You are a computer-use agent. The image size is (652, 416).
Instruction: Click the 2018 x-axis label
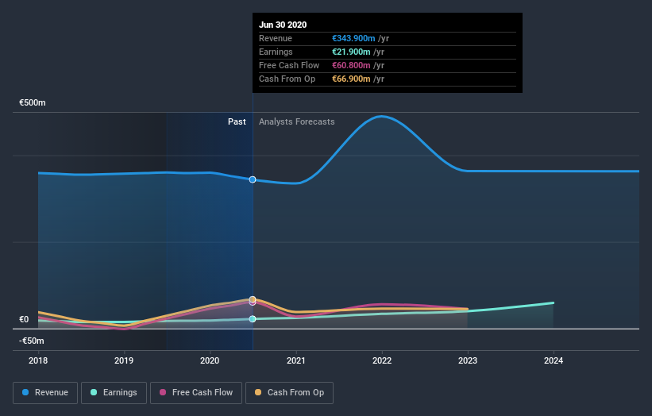click(x=38, y=360)
